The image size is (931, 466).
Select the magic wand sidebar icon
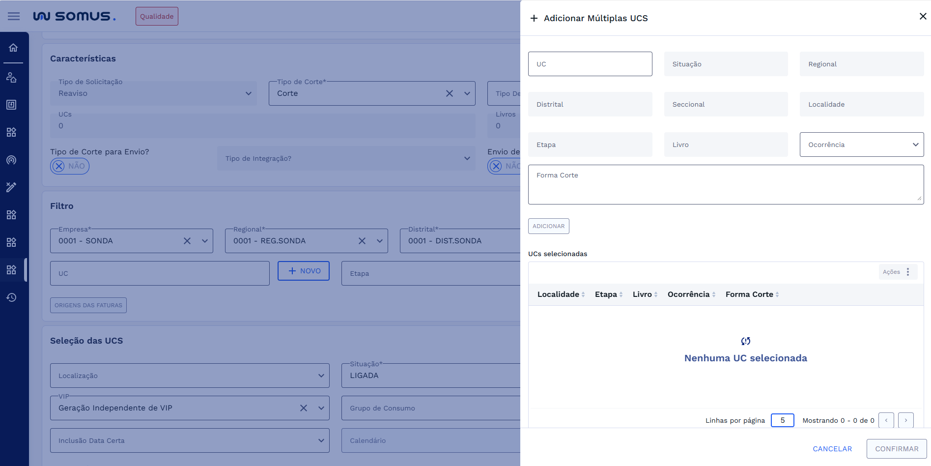click(11, 187)
